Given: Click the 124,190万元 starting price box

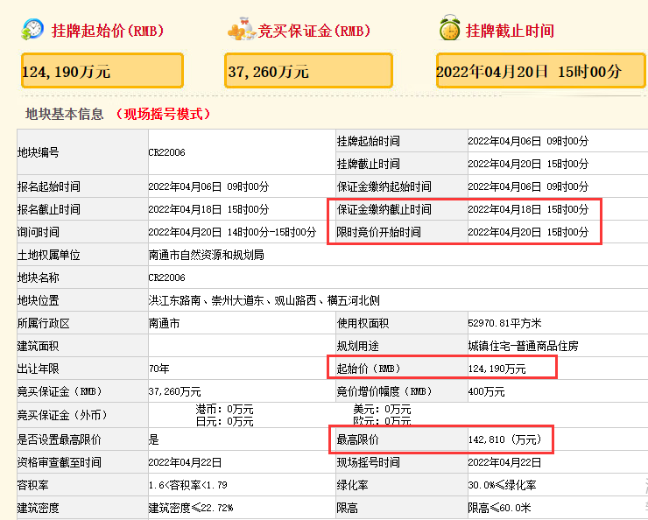Looking at the screenshot, I should [x=102, y=71].
